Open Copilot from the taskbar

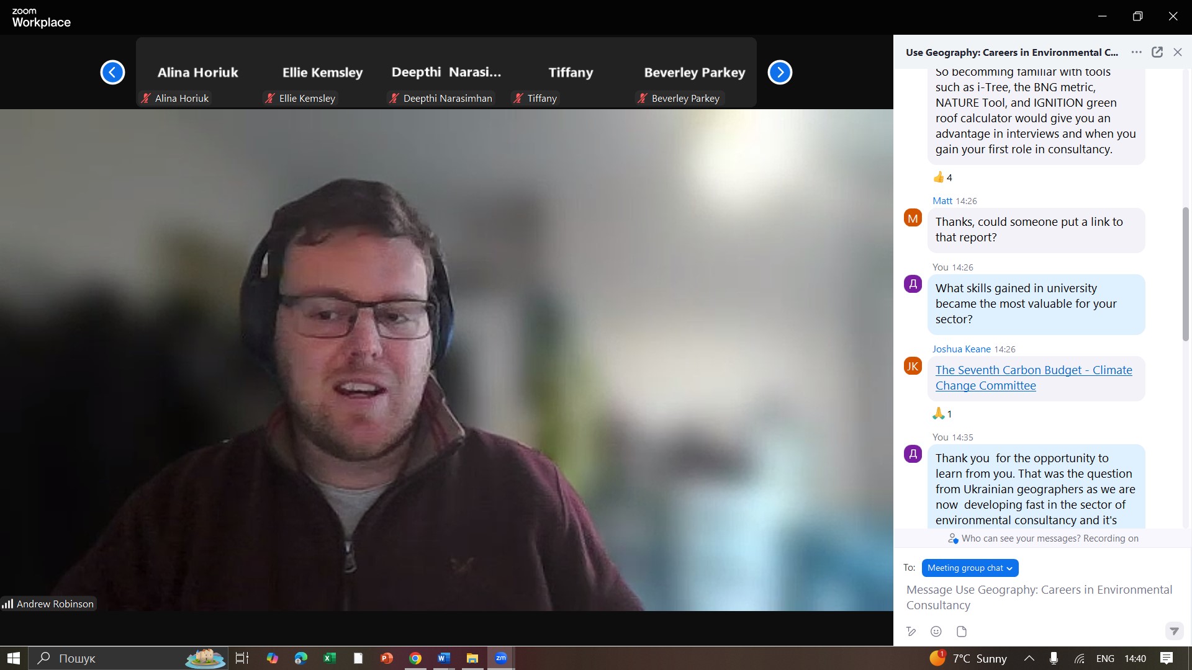pos(272,658)
